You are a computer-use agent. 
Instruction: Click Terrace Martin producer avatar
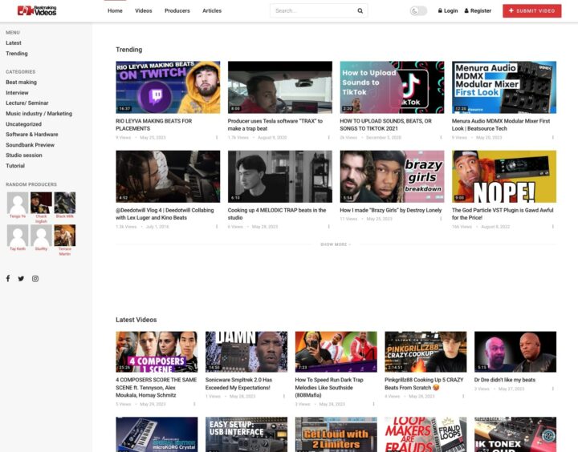[x=65, y=235]
